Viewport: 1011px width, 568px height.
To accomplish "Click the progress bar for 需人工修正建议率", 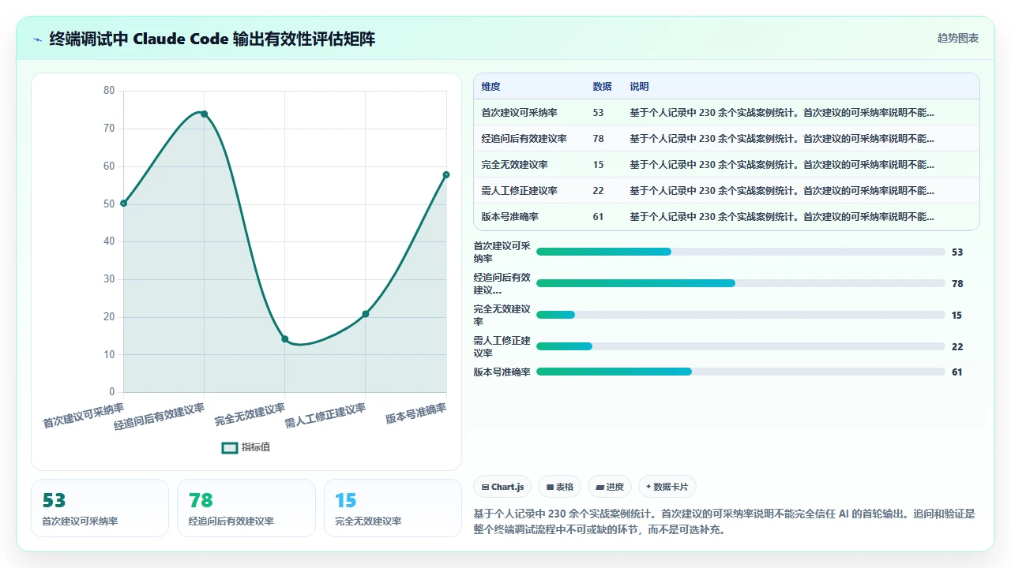I will pos(741,346).
